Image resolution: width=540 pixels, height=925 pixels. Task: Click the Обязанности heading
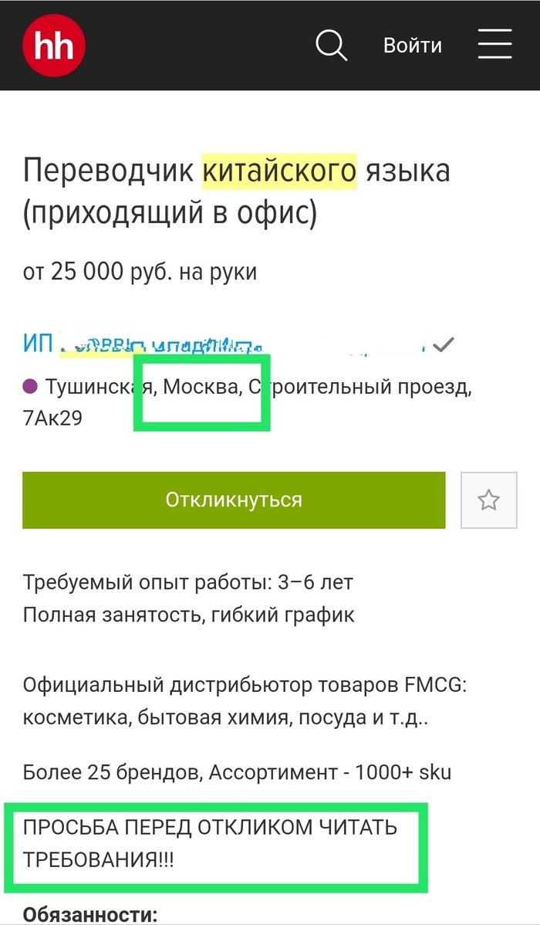coord(90,915)
